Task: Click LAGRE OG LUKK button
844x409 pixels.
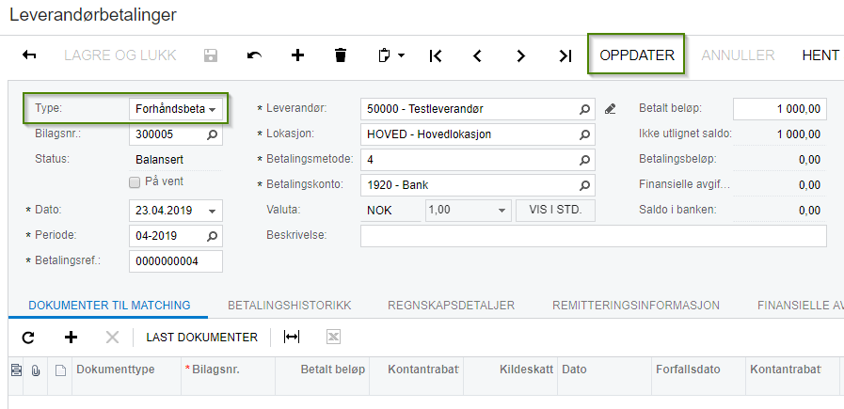Action: click(x=120, y=55)
